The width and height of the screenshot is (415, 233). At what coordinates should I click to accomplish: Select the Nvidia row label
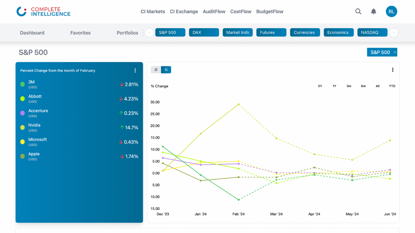pyautogui.click(x=34, y=125)
